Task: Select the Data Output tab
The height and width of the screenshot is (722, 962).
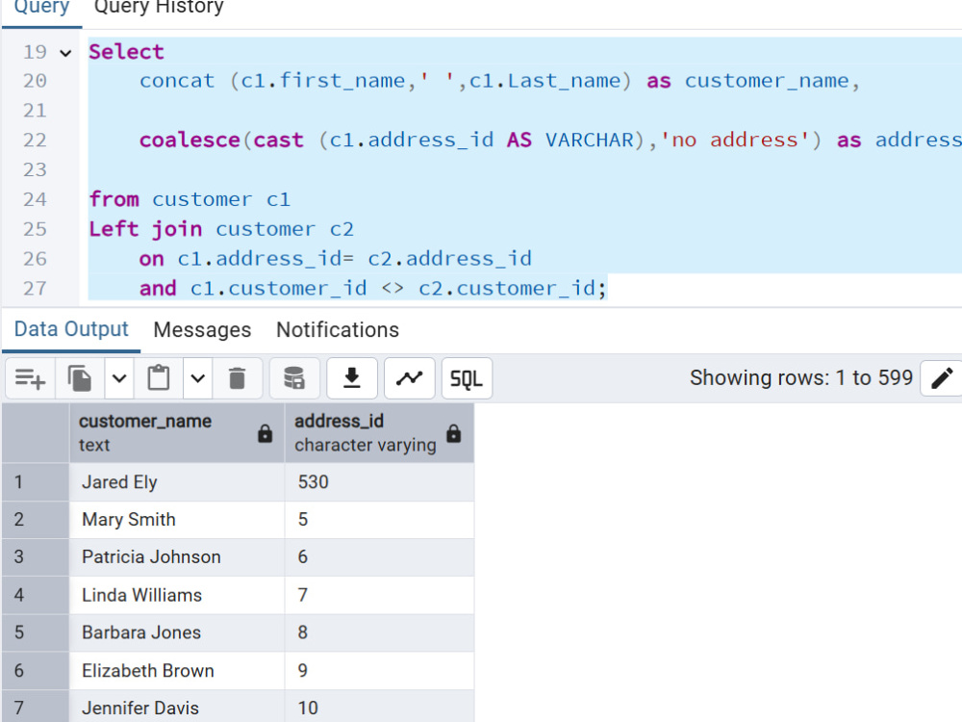Action: [x=71, y=329]
